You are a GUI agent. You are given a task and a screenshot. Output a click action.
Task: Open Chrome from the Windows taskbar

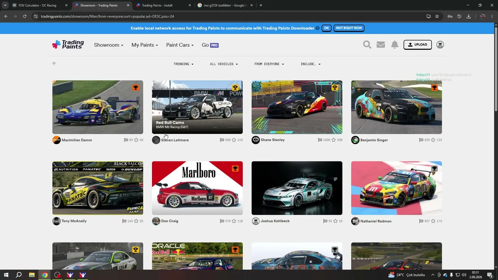45,275
